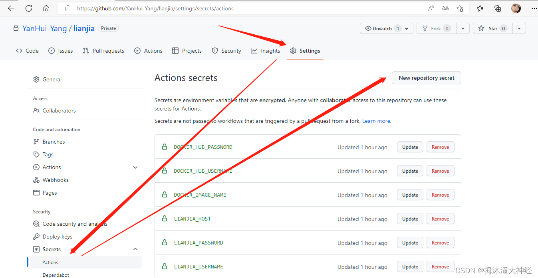Screen dimensions: 538x278
Task: Expand the Star lists dropdown arrow
Action: (519, 29)
